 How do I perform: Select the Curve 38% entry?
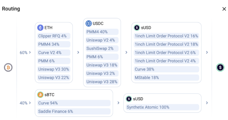tap(166, 69)
